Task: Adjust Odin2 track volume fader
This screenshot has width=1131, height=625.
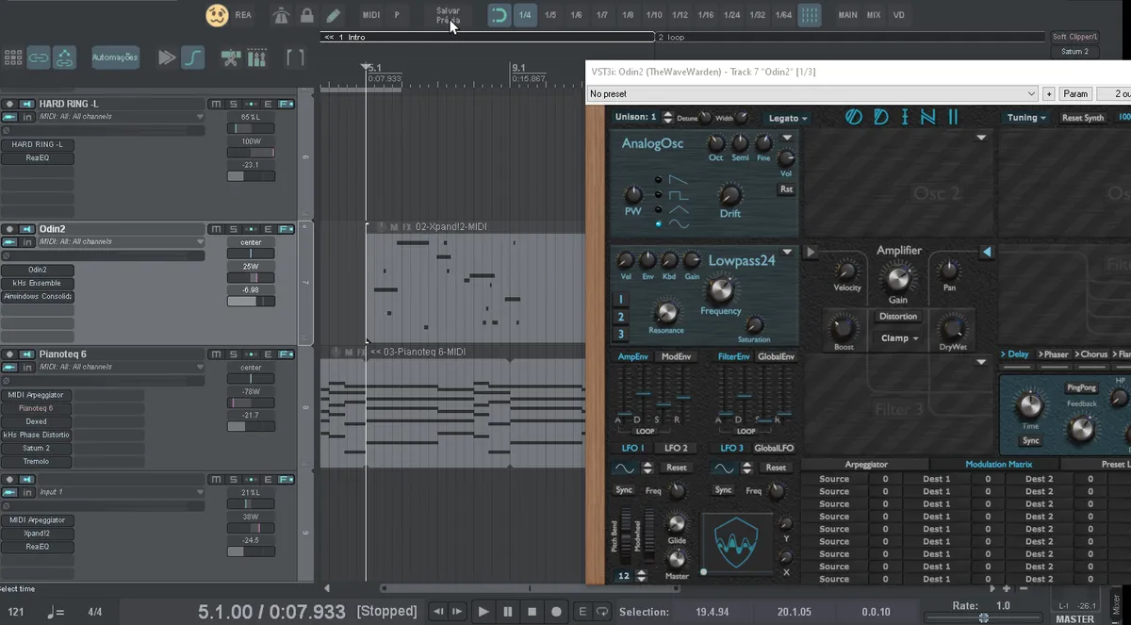Action: point(252,301)
